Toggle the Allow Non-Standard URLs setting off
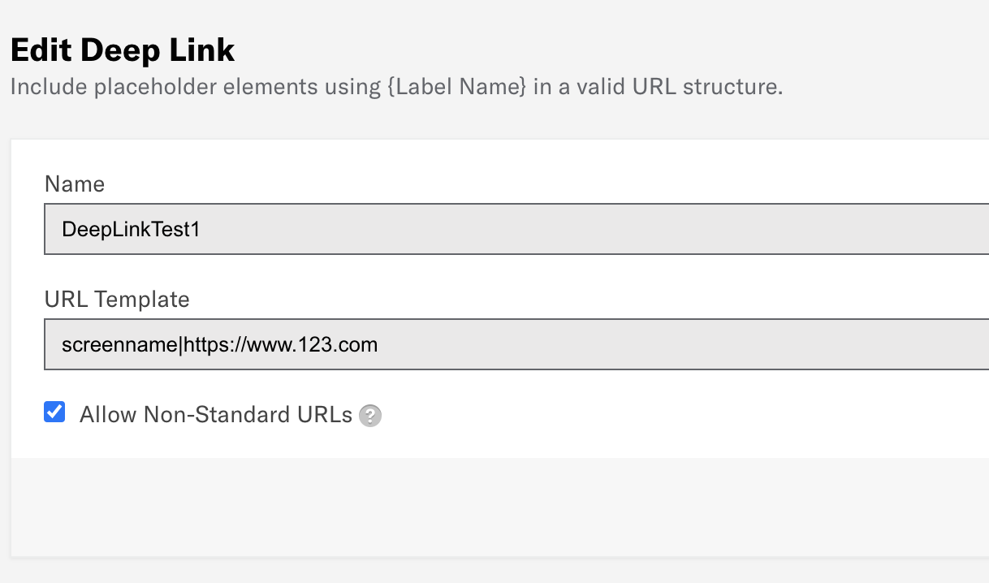The width and height of the screenshot is (989, 583). (54, 412)
